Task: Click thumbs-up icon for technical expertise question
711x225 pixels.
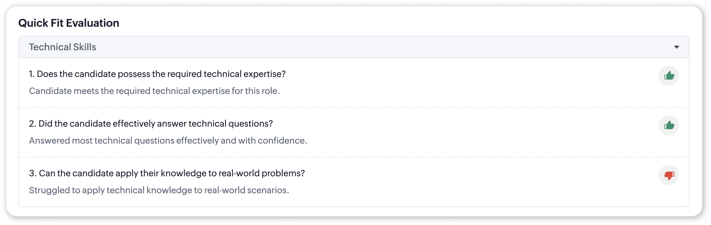Action: (x=668, y=76)
